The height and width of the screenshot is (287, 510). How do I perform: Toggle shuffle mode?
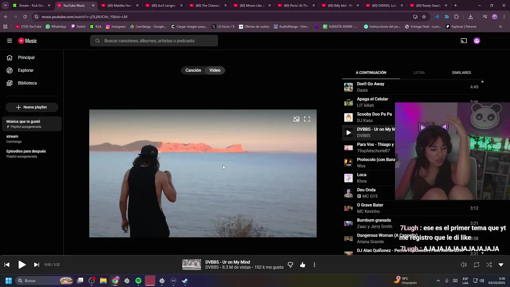[489, 265]
